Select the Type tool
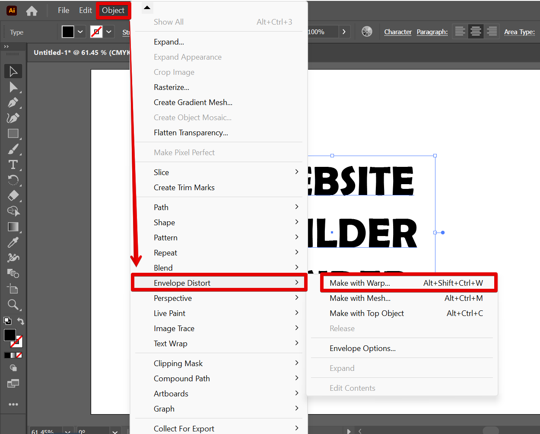Image resolution: width=540 pixels, height=434 pixels. tap(13, 165)
